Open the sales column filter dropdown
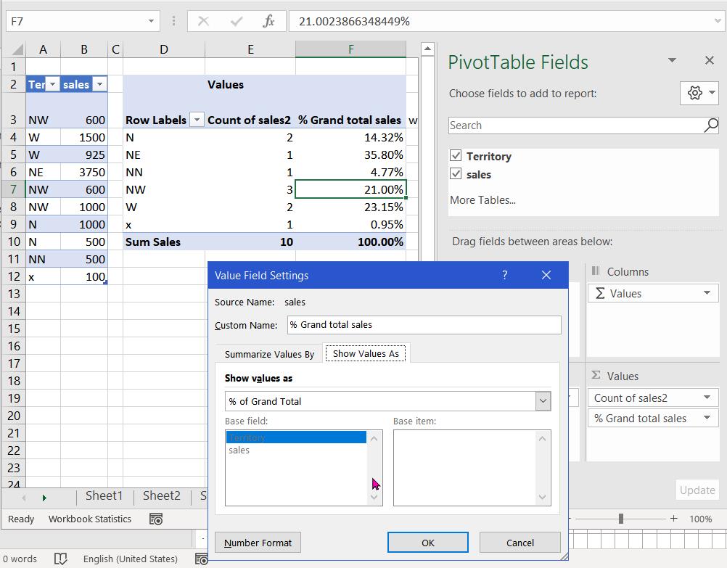The image size is (727, 568). (x=99, y=84)
